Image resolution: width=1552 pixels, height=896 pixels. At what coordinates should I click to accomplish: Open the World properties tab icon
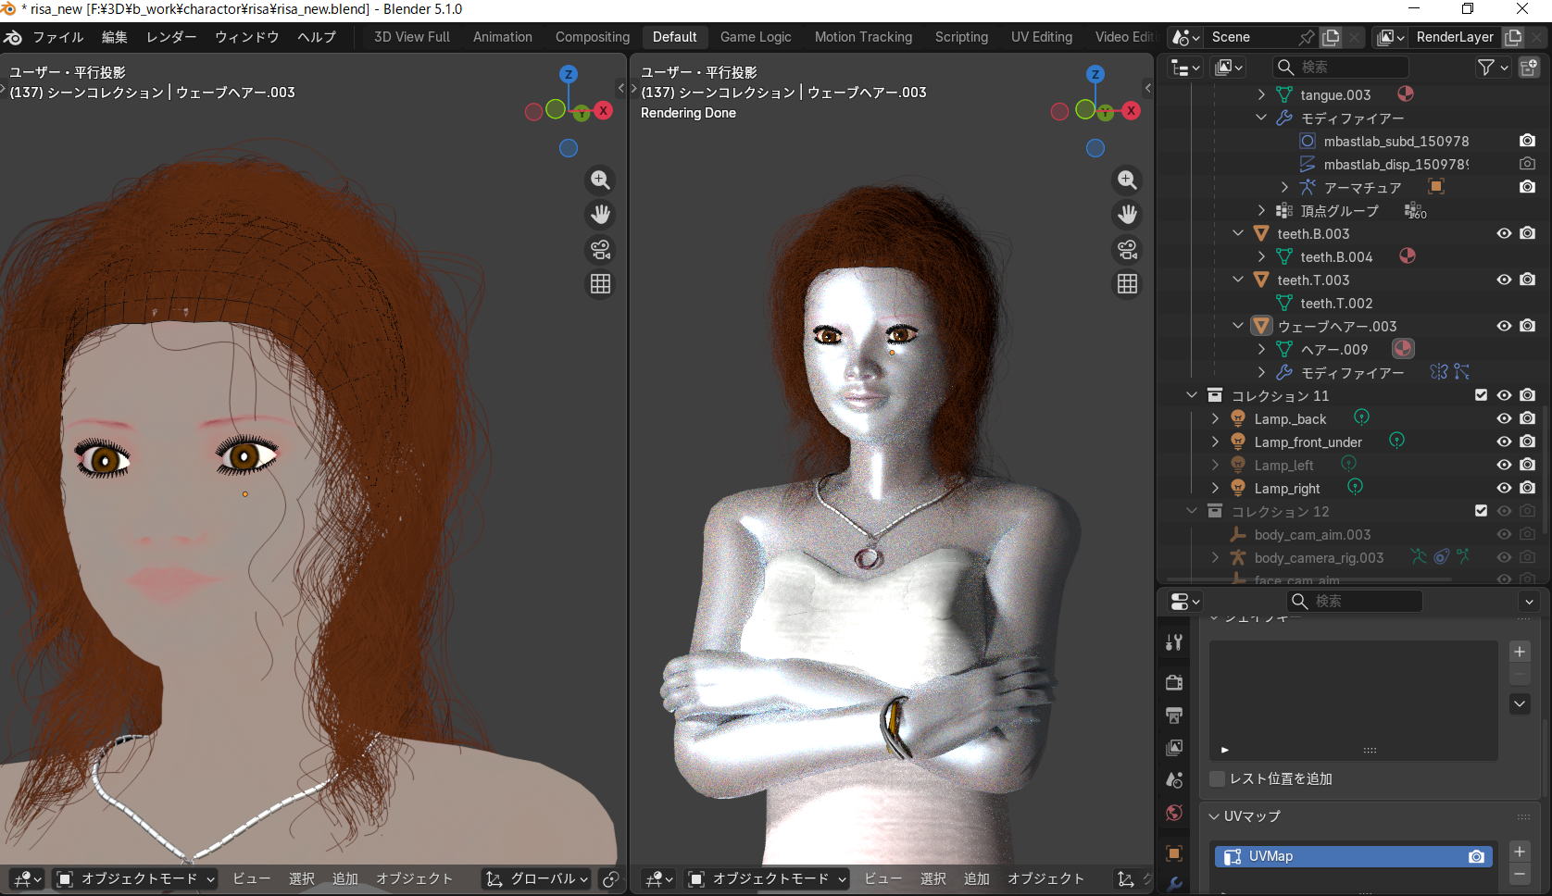tap(1174, 813)
